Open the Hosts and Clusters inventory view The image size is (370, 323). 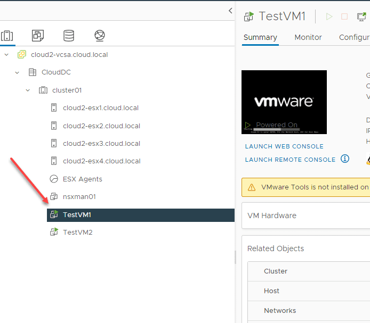point(7,36)
